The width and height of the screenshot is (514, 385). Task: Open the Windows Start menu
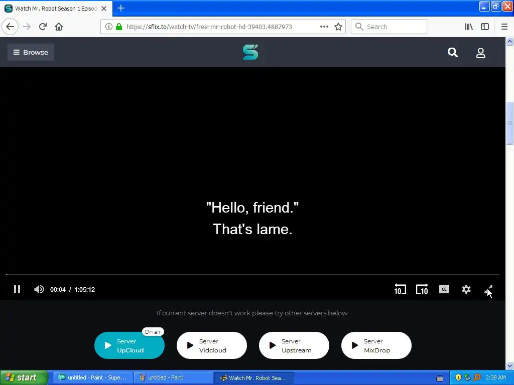24,378
